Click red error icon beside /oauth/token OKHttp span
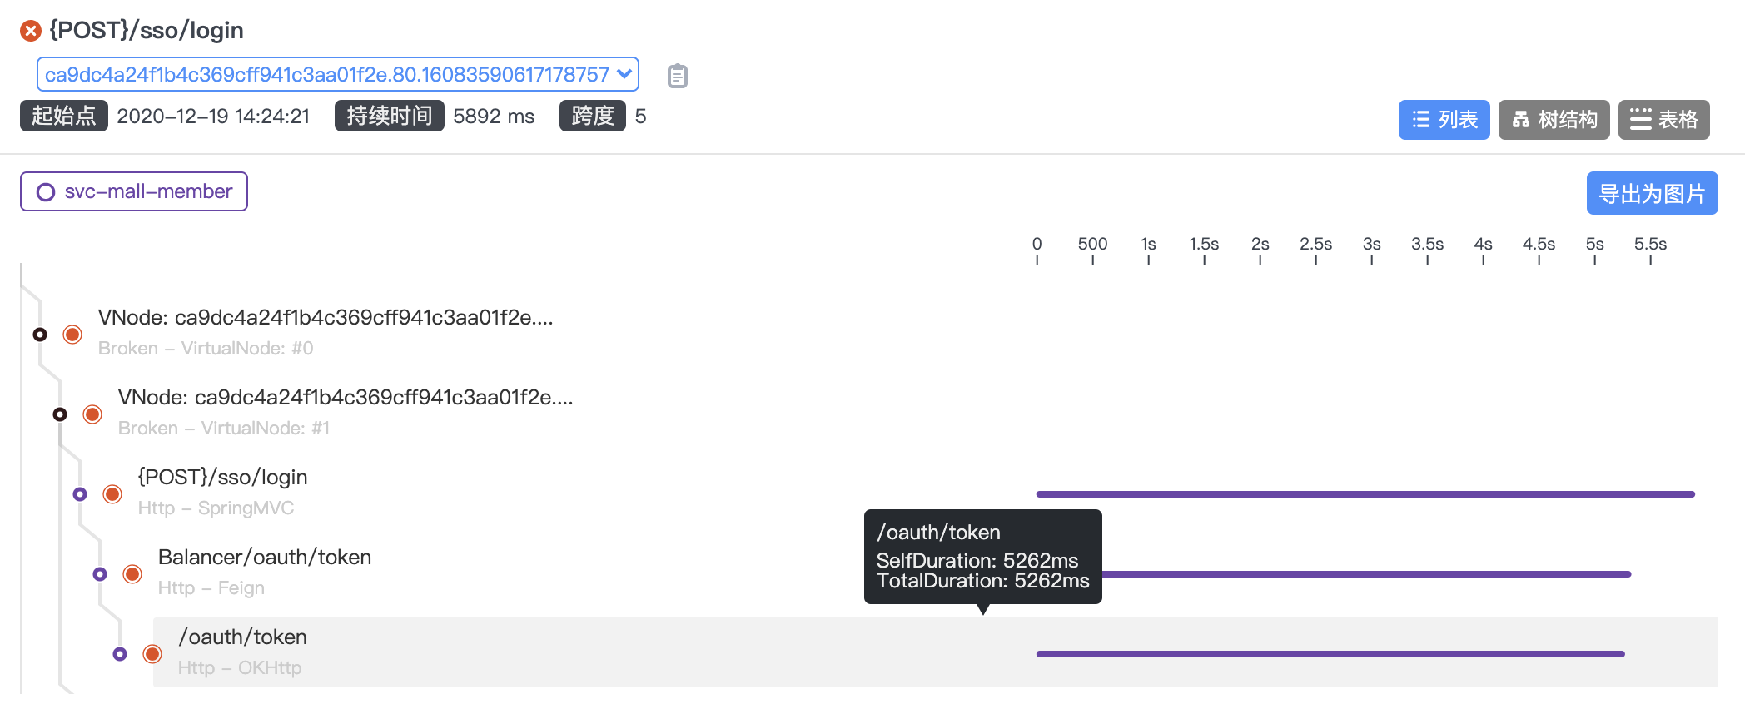The width and height of the screenshot is (1745, 704). point(152,654)
